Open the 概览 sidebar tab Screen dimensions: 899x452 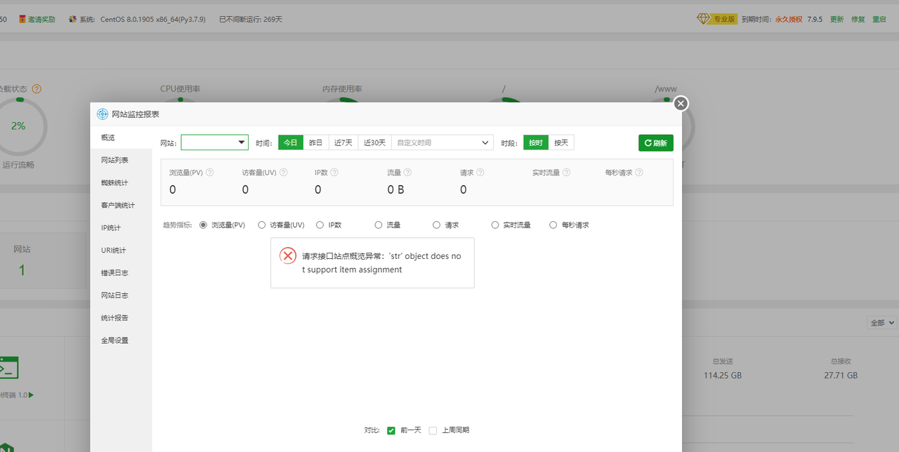click(x=121, y=138)
